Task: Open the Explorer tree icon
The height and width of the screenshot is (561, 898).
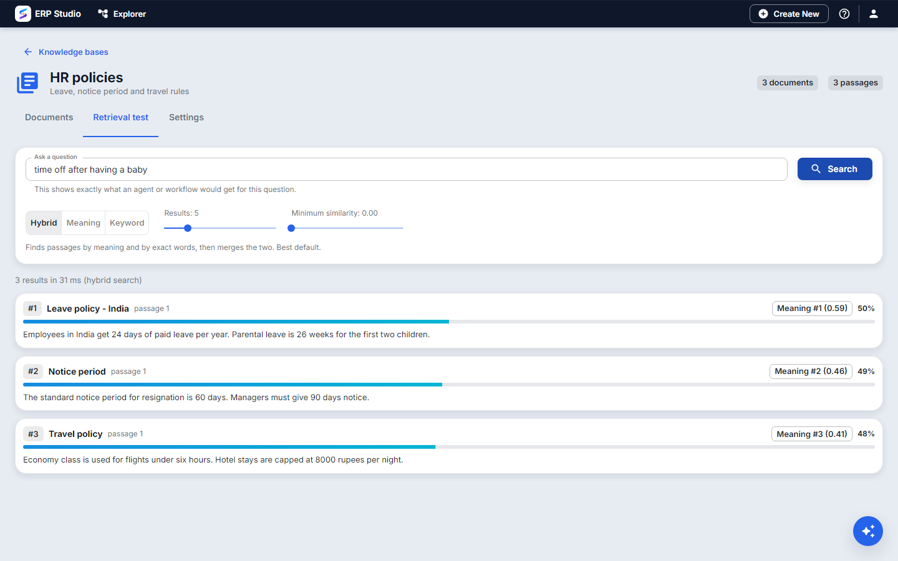Action: click(x=103, y=14)
